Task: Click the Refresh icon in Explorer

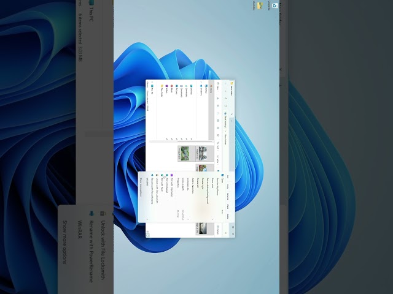Action: click(225, 106)
